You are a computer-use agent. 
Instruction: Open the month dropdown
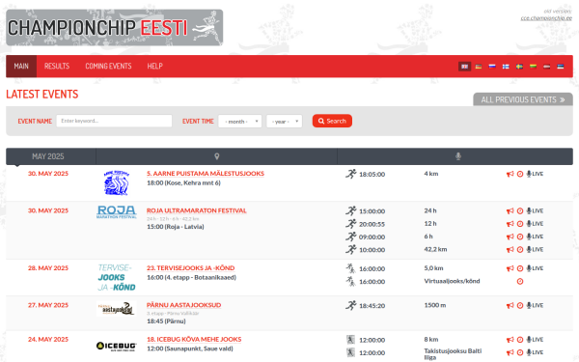coord(240,122)
